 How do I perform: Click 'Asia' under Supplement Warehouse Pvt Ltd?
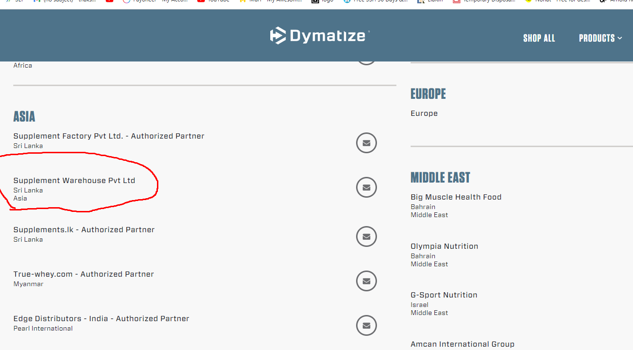click(20, 199)
